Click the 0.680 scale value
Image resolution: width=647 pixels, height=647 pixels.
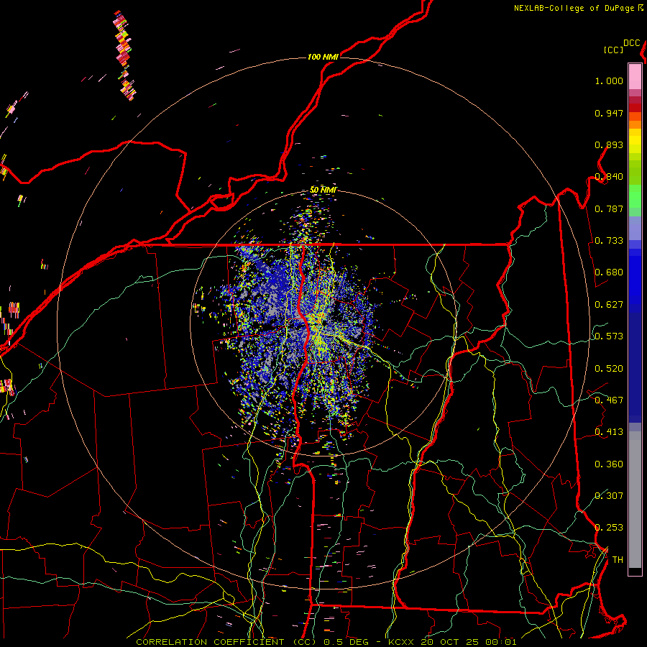609,272
